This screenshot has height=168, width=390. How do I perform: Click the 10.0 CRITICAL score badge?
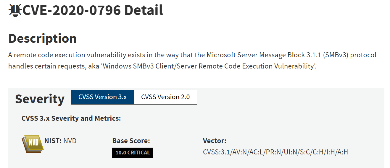coord(133,153)
